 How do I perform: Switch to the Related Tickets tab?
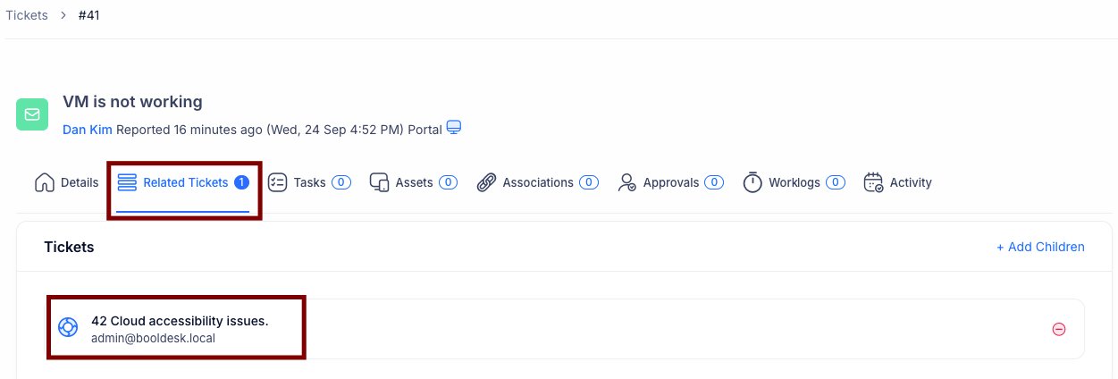(x=185, y=182)
